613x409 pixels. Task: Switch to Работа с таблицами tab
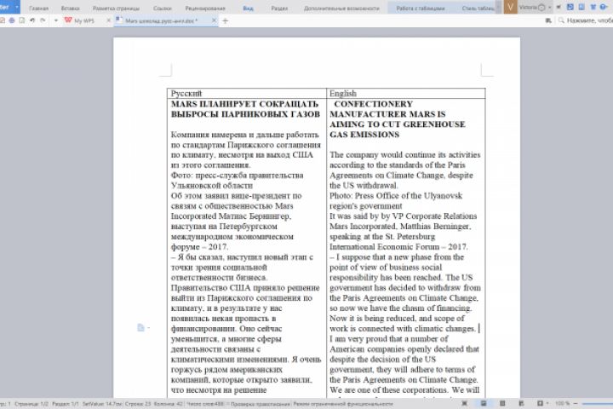click(x=421, y=9)
